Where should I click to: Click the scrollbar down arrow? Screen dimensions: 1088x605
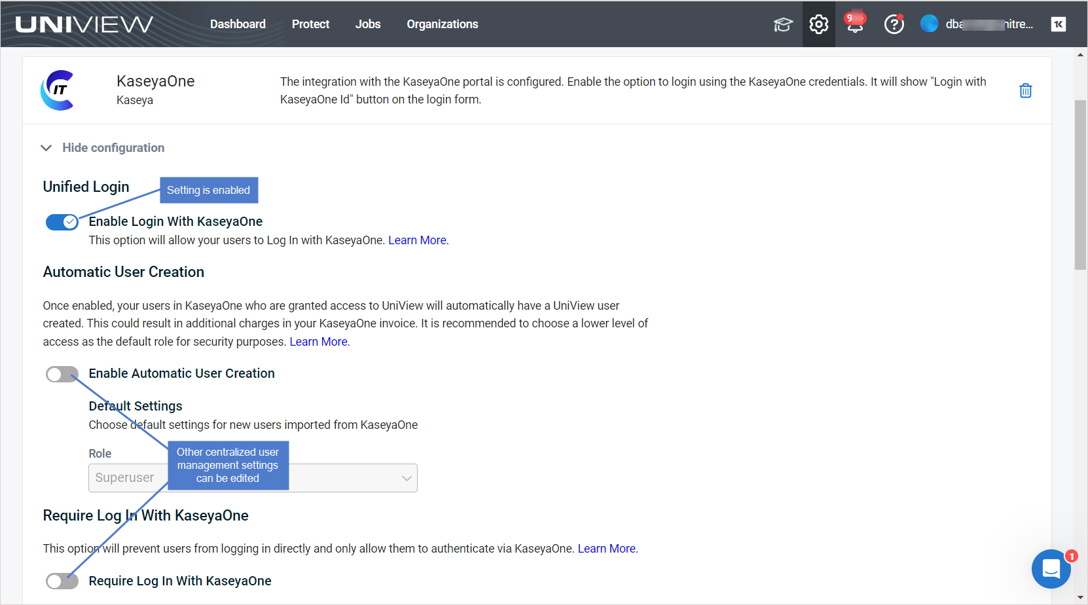click(x=1080, y=597)
